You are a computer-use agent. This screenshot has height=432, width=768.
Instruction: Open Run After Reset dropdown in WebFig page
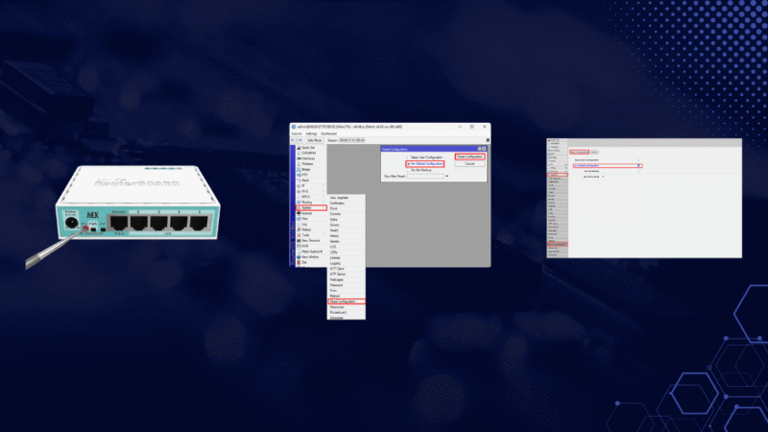coord(603,177)
